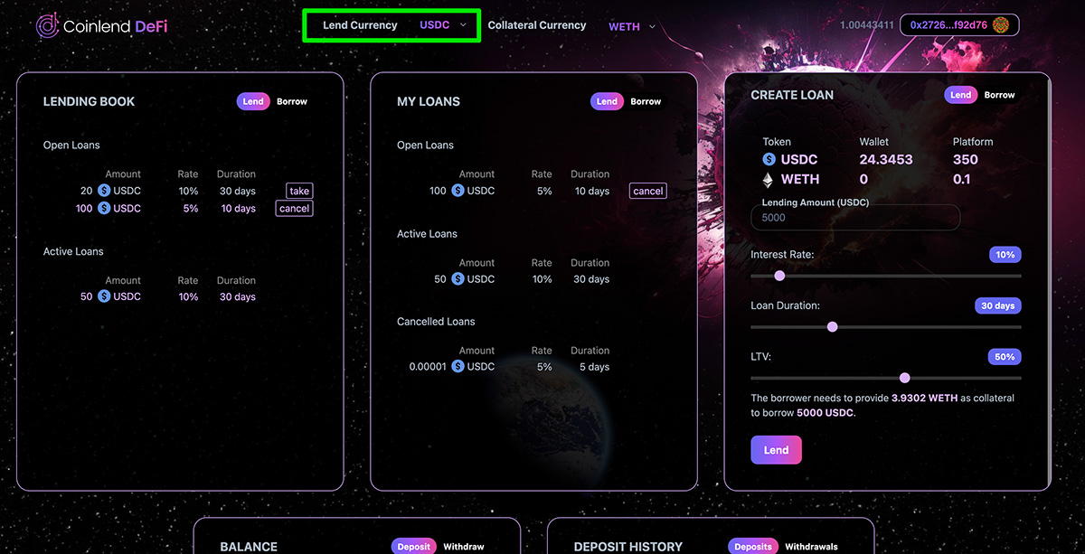Click the Coinlend DeFi brand name
Viewport: 1085px width, 554px height.
coord(115,27)
